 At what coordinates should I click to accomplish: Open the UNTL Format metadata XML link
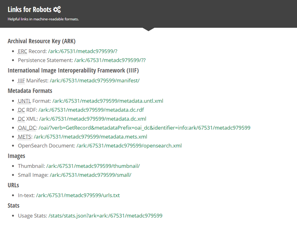click(x=108, y=101)
